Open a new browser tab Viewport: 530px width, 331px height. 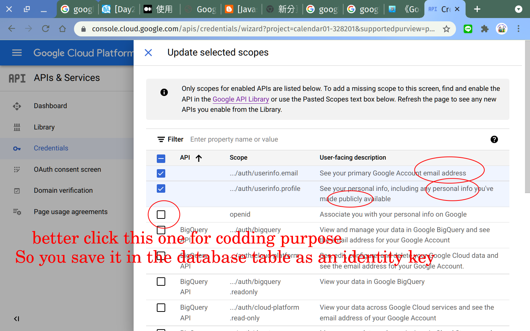477,9
